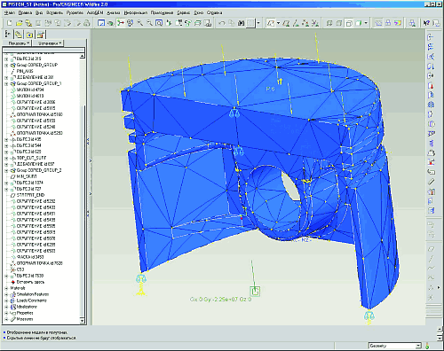
Task: Expand the Simulation Features tree node
Action: [x=6, y=294]
